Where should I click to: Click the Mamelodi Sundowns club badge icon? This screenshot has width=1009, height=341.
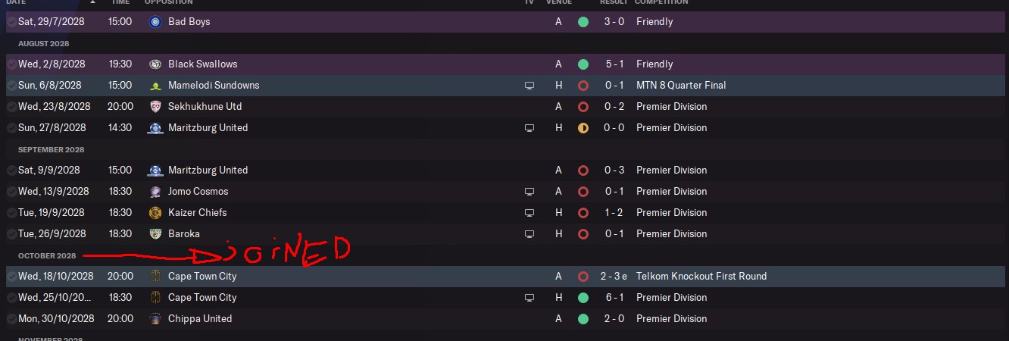point(155,86)
